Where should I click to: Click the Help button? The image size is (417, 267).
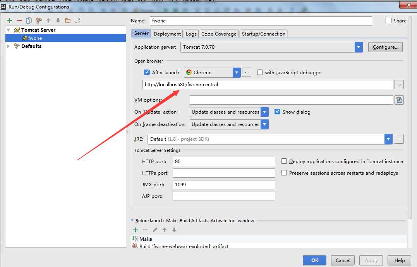coord(400,260)
